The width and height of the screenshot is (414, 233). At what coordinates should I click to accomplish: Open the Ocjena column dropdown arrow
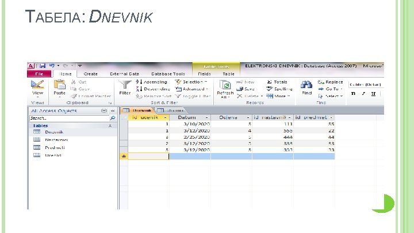248,117
